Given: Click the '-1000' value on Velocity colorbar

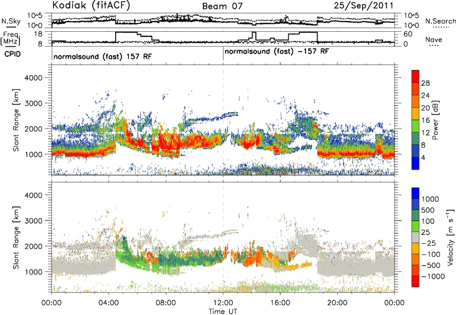Looking at the screenshot, I should tap(433, 276).
